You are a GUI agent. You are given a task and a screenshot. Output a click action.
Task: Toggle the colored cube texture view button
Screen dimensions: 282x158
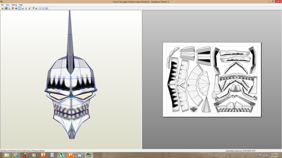pyautogui.click(x=6, y=8)
